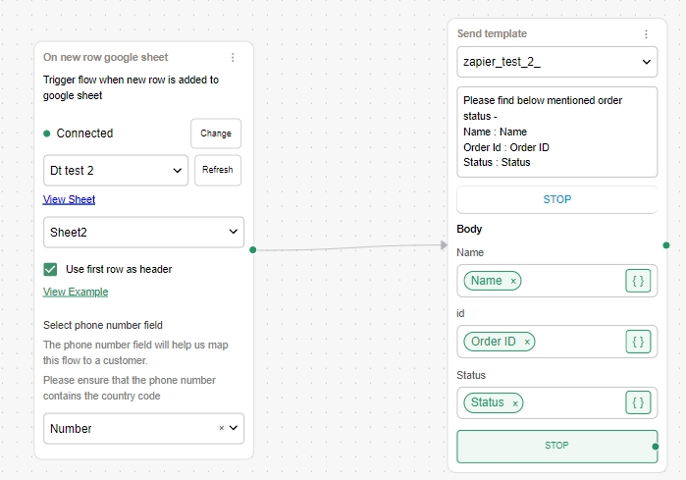This screenshot has height=480, width=686.
Task: Click the Change connection button
Action: [216, 133]
